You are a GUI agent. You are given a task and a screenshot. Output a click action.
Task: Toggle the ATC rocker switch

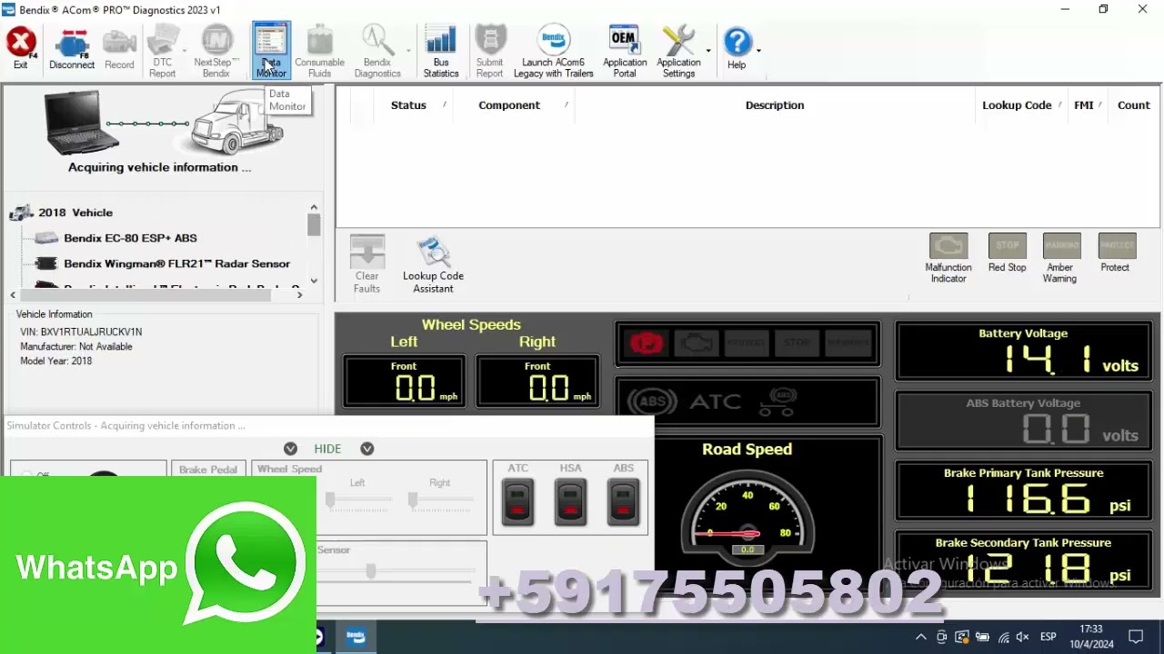517,501
